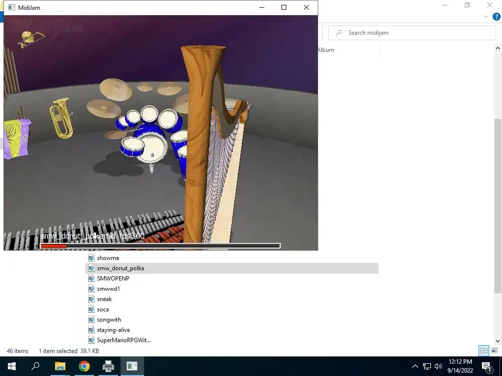Launch Google Chrome from the taskbar

84,366
